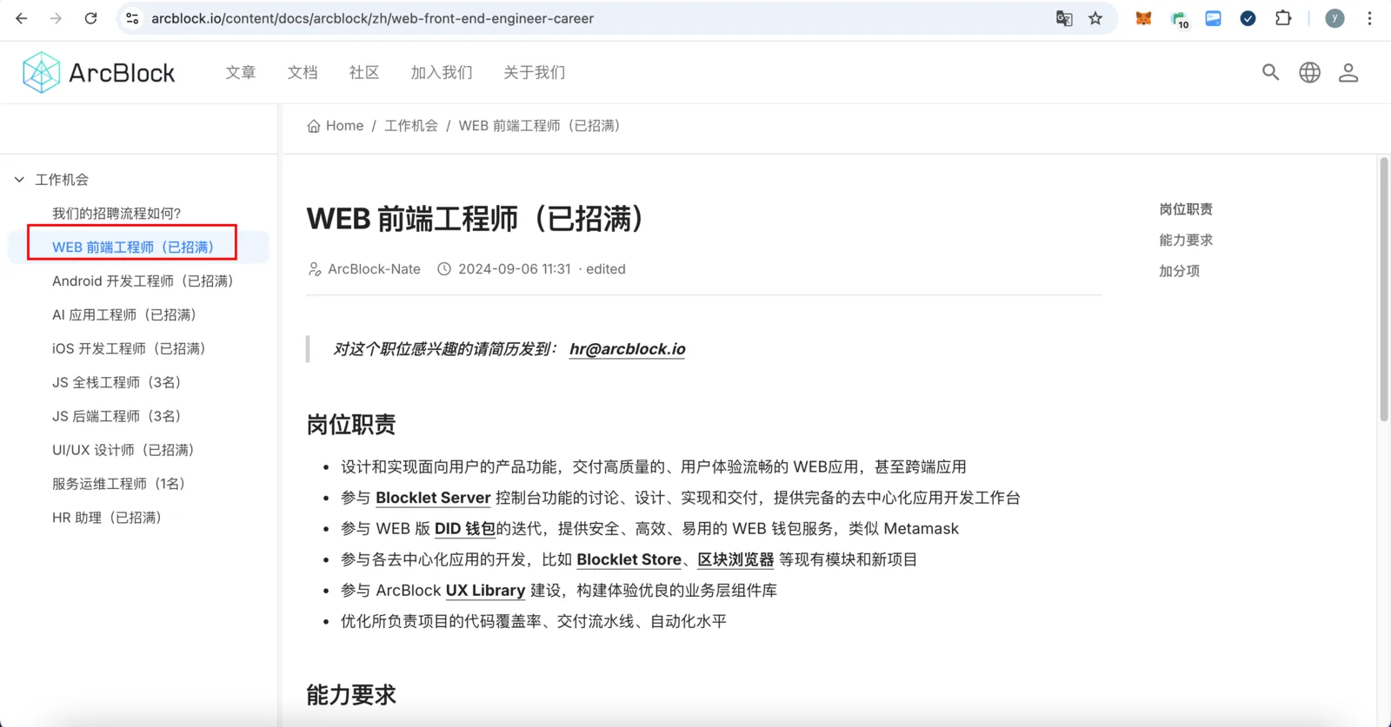The image size is (1391, 727).
Task: Open UI/UX 设计师 sidebar item
Action: coord(123,450)
